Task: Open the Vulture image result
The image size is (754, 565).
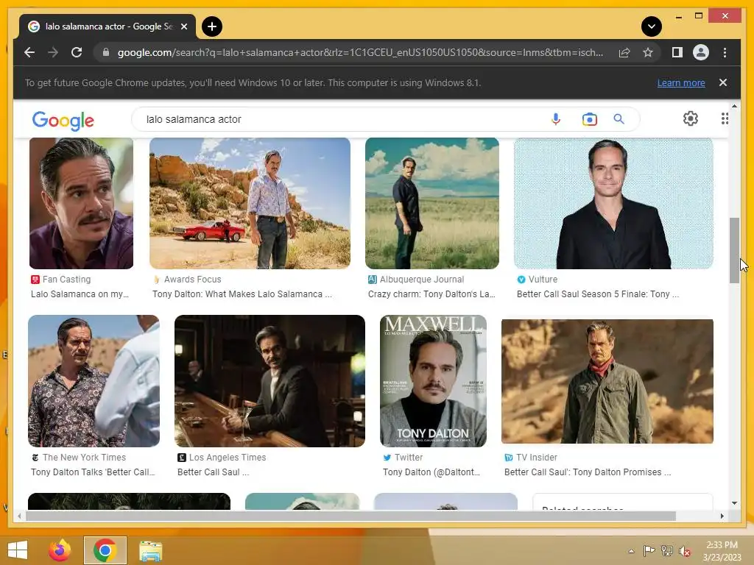Action: pyautogui.click(x=613, y=203)
